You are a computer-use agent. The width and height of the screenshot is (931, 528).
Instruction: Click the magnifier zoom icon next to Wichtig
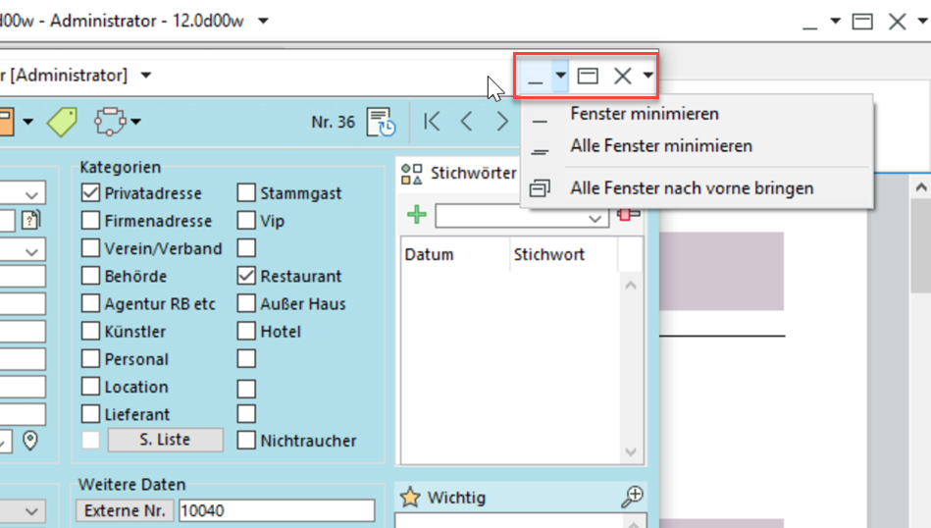click(632, 498)
